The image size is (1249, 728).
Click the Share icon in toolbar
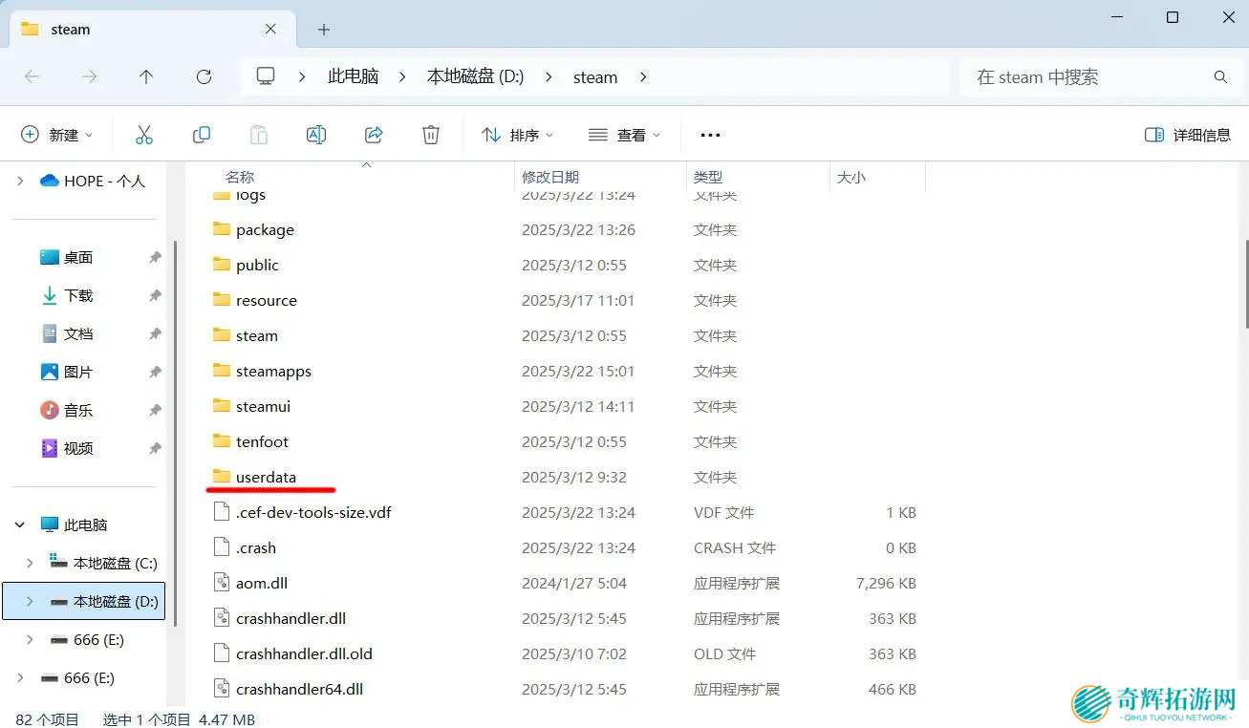tap(374, 135)
